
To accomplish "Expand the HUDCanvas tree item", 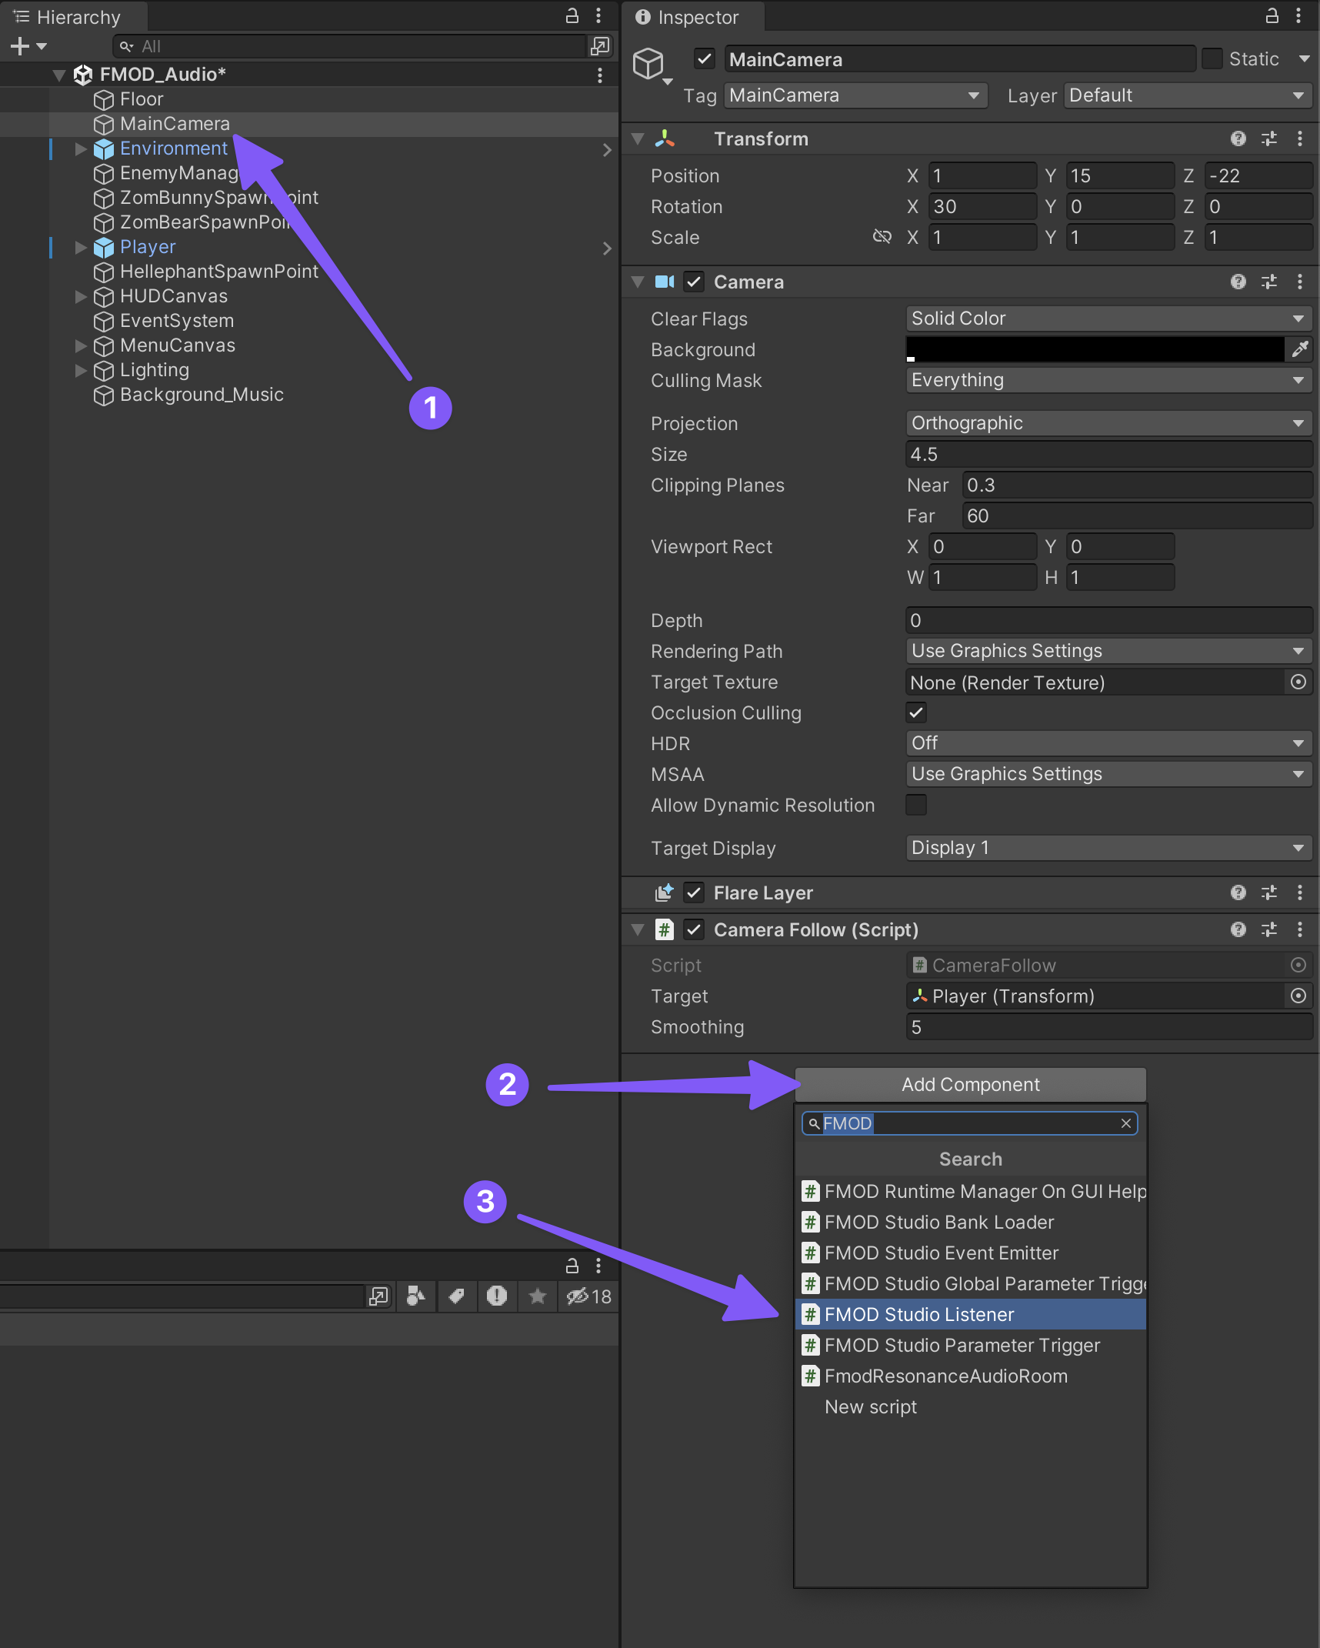I will tap(81, 296).
